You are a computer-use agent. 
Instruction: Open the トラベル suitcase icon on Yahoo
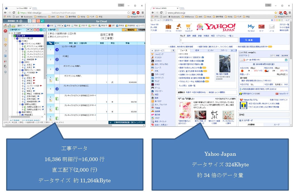[x=168, y=27]
